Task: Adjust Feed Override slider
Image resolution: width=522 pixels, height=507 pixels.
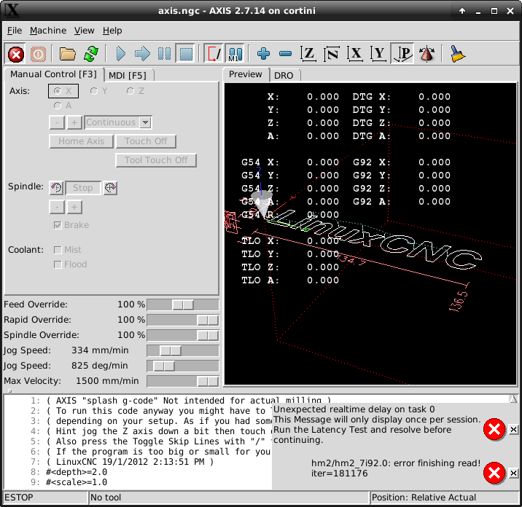Action: point(183,304)
